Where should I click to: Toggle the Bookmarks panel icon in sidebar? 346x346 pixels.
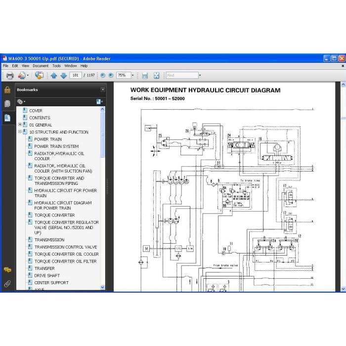(7, 118)
